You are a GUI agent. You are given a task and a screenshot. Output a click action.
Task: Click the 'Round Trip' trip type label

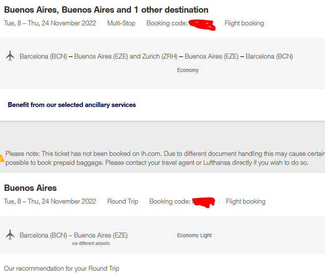[x=123, y=201]
